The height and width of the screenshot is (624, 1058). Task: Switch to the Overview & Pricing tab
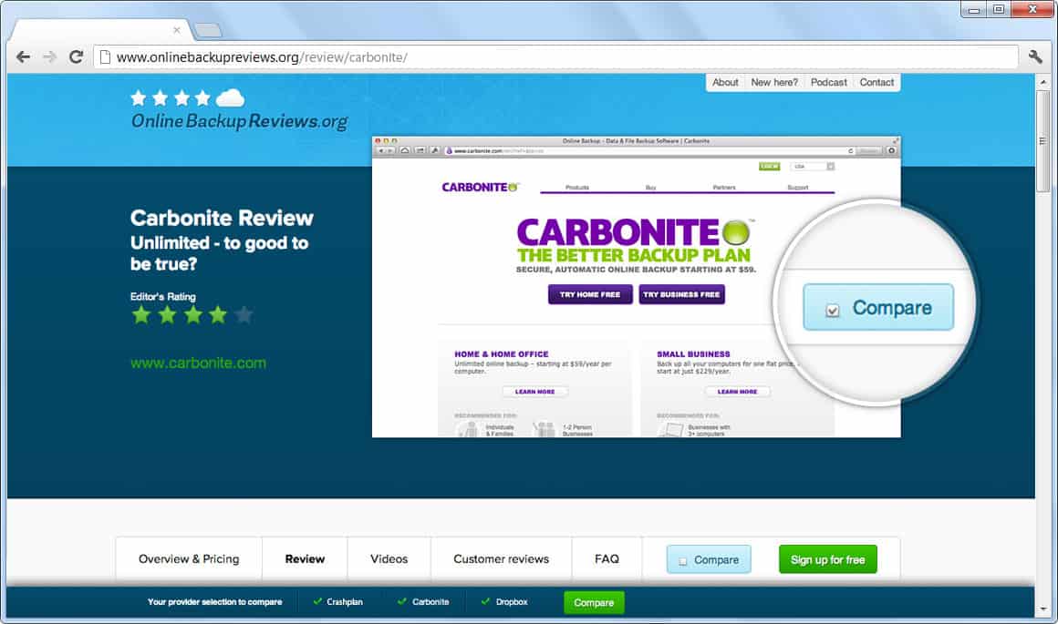(x=189, y=558)
